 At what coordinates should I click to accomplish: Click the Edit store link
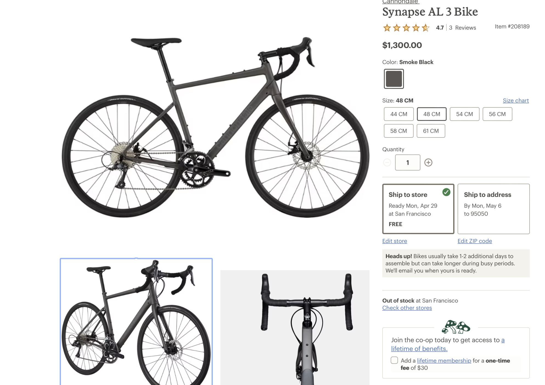click(x=394, y=241)
